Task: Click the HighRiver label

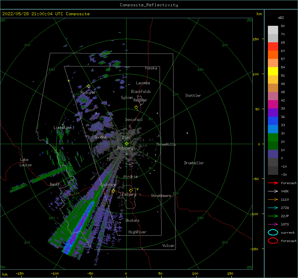Action: [137, 232]
